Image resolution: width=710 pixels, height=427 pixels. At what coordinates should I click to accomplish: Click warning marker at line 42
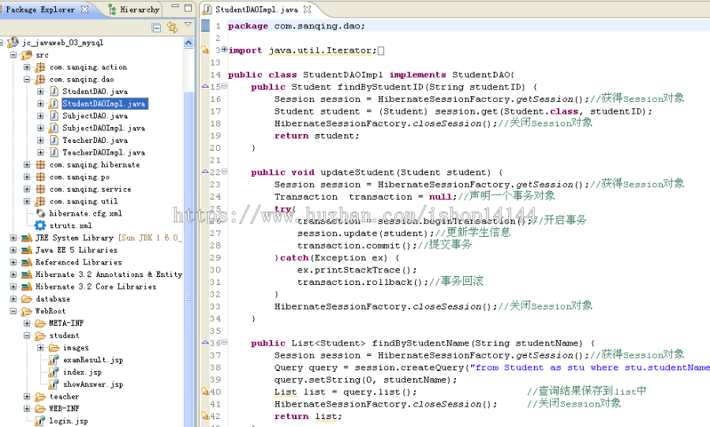point(205,416)
